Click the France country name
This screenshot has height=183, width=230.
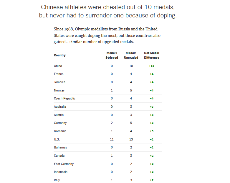tap(59, 74)
